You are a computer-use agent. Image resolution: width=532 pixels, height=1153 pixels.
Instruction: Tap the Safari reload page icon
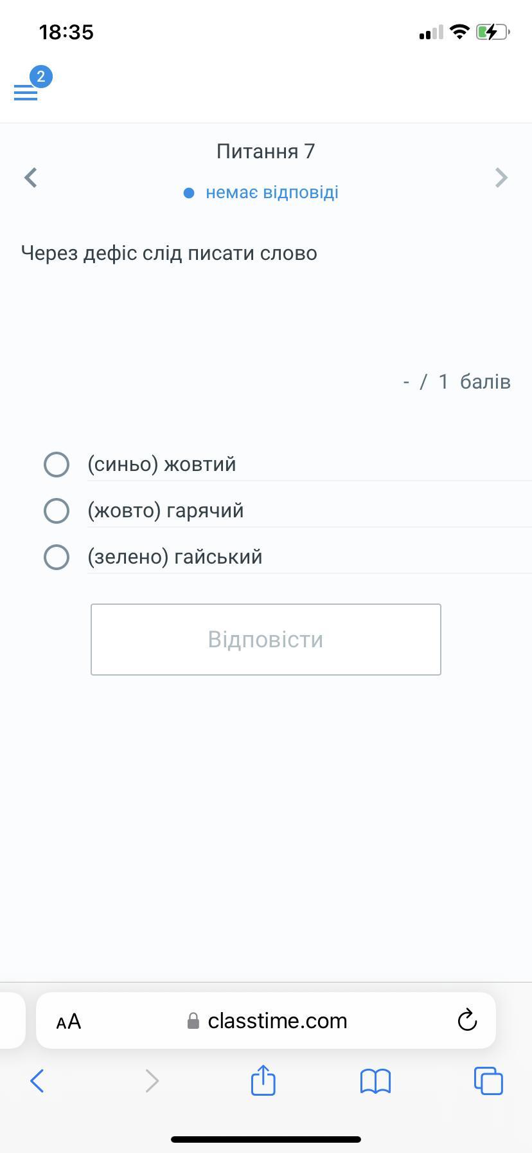tap(467, 1020)
